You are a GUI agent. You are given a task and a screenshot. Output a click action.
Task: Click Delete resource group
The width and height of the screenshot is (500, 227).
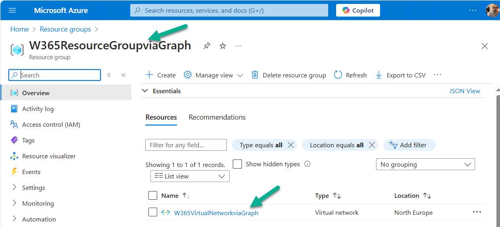289,75
